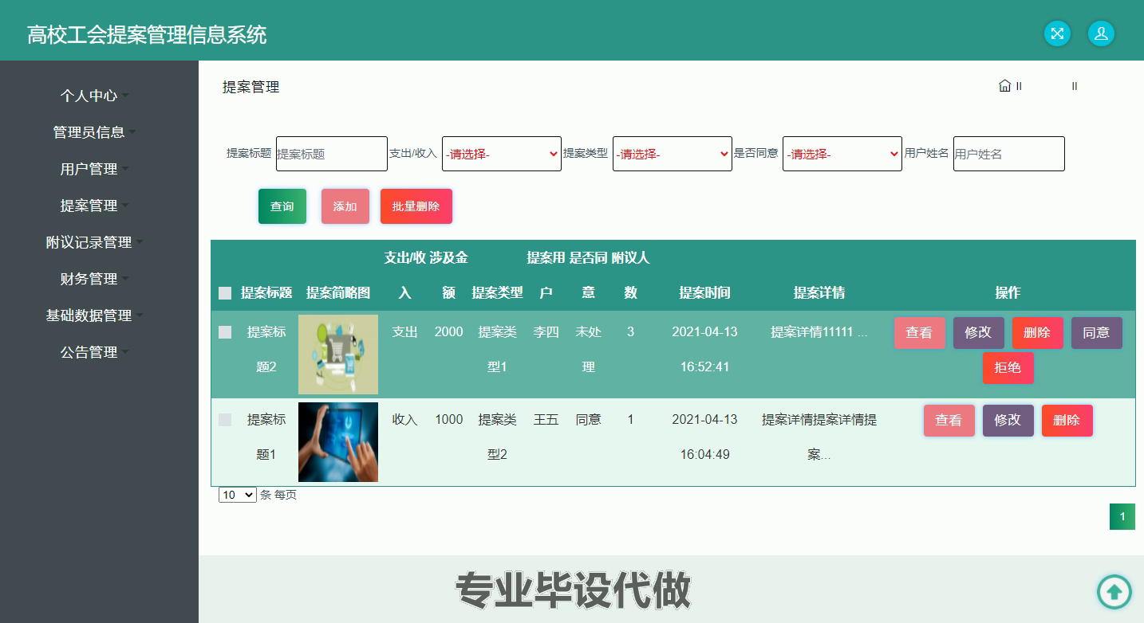This screenshot has height=623, width=1144.
Task: Expand the 附议记录管理 sidebar menu
Action: coord(94,242)
